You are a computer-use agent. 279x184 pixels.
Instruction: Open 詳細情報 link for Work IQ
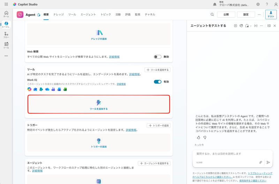tap(121, 84)
